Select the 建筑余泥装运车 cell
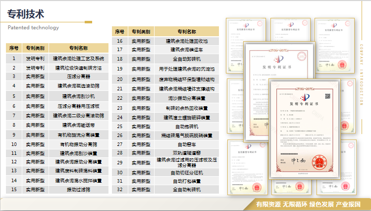Image resolution: width=371 pixels, height=211 pixels. coord(187,50)
